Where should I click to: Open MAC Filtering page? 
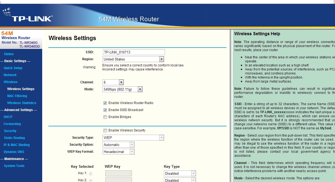[17, 96]
